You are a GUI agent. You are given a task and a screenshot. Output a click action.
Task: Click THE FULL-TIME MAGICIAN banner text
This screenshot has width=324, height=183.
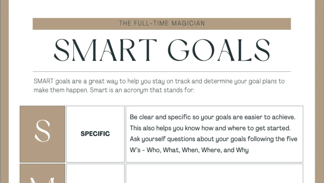click(162, 24)
